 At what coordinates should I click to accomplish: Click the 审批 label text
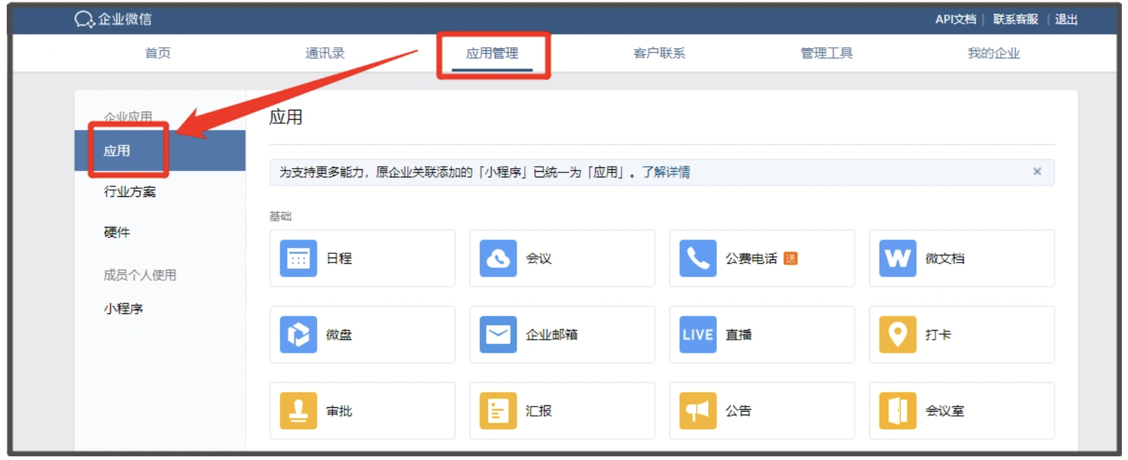click(339, 410)
